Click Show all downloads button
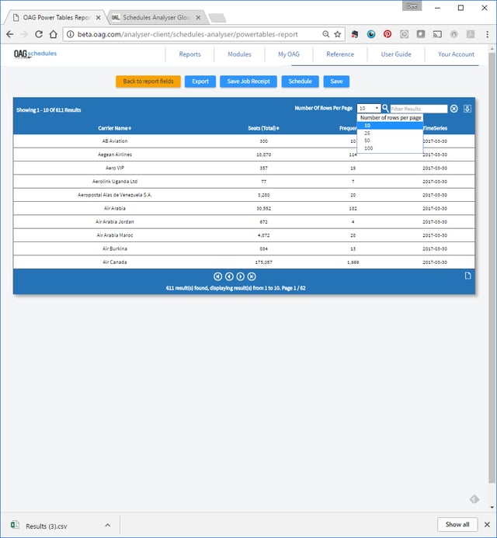Image resolution: width=497 pixels, height=538 pixels. pos(457,524)
